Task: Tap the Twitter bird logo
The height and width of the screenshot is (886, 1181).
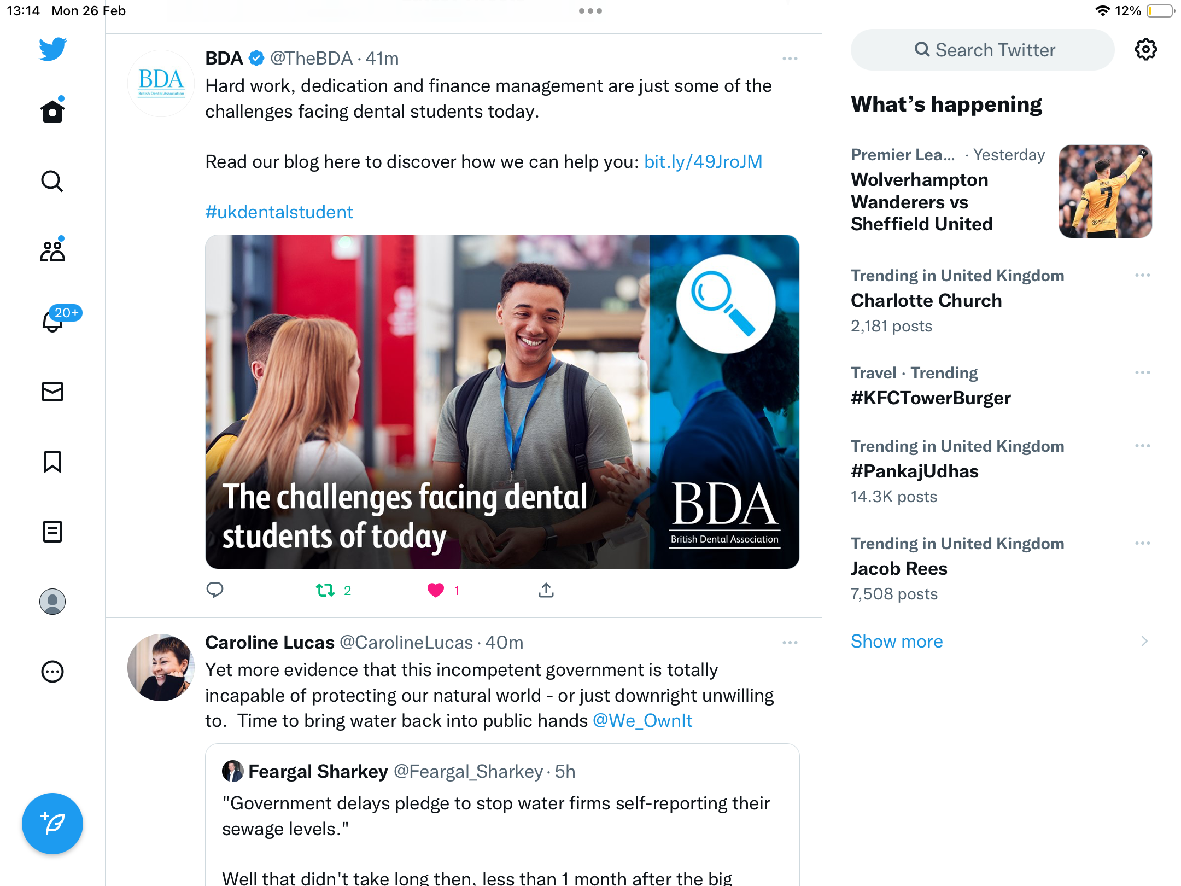Action: pos(52,49)
